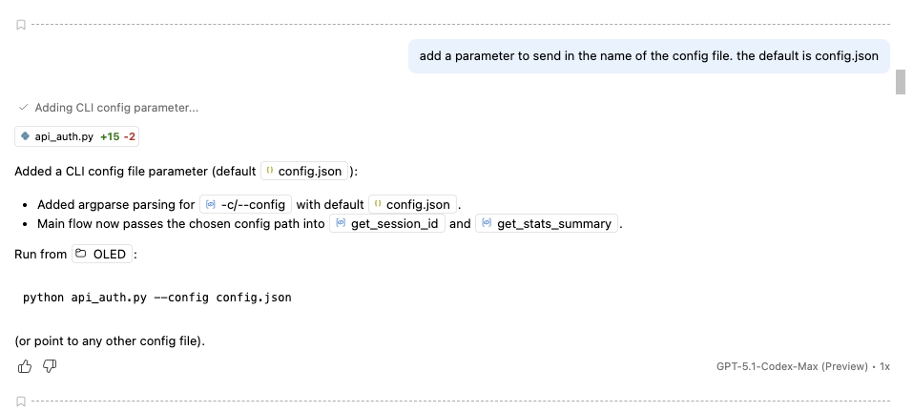913x412 pixels.
Task: Expand the "Adding CLI config parameter..." step
Action: [x=116, y=108]
